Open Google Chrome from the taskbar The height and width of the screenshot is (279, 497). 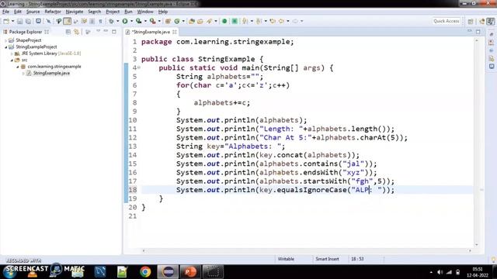145,272
